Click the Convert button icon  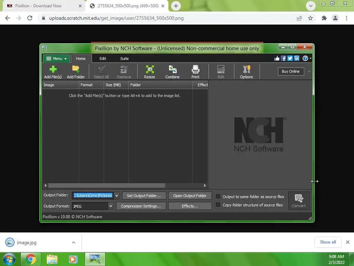tap(299, 198)
